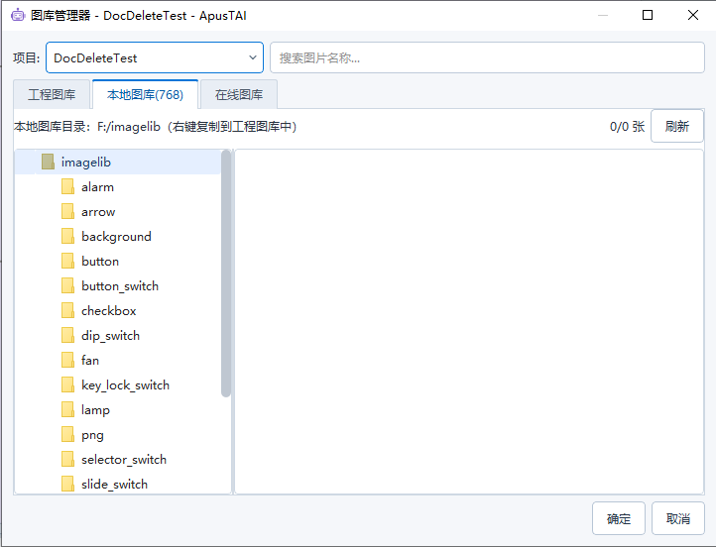Click the key_lock_switch folder icon

[68, 384]
